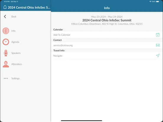163x122 pixels.
Task: Click the Speakers microphone icon
Action: pos(6,53)
